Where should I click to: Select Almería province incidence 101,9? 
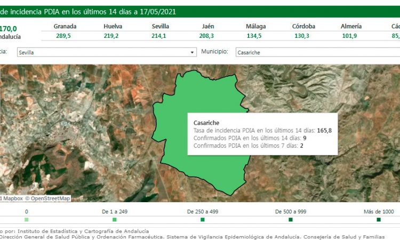point(351,36)
